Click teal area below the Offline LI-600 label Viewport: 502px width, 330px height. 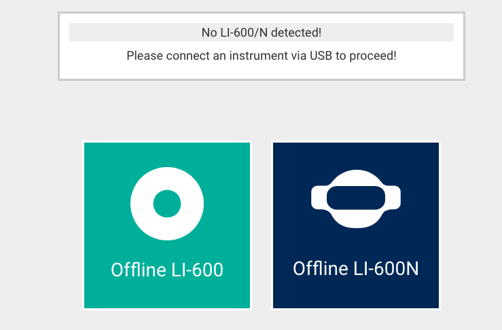coord(167,294)
